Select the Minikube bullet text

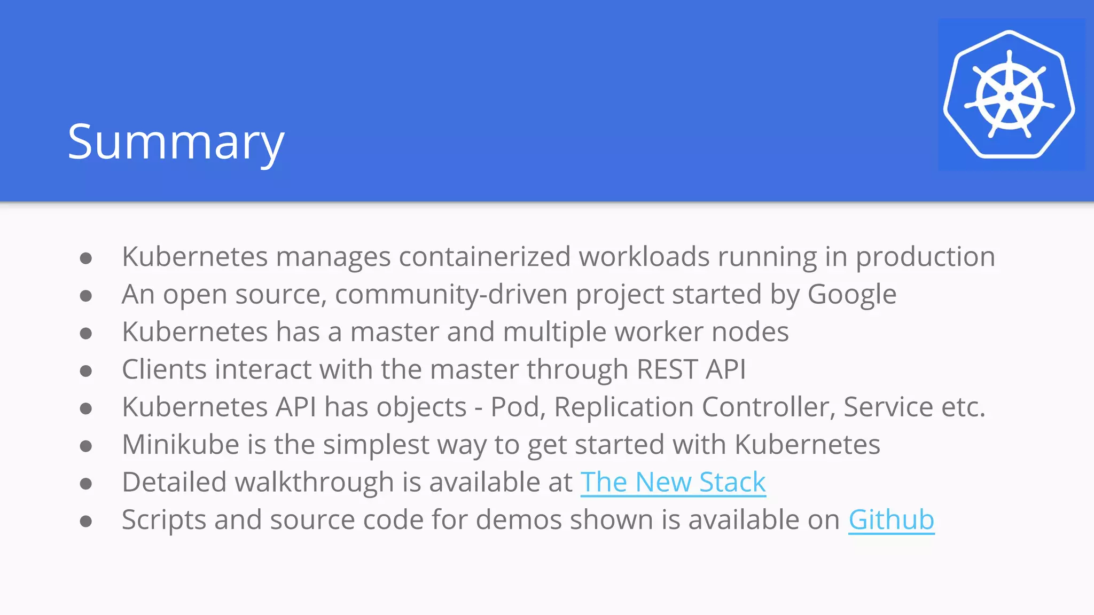click(501, 445)
